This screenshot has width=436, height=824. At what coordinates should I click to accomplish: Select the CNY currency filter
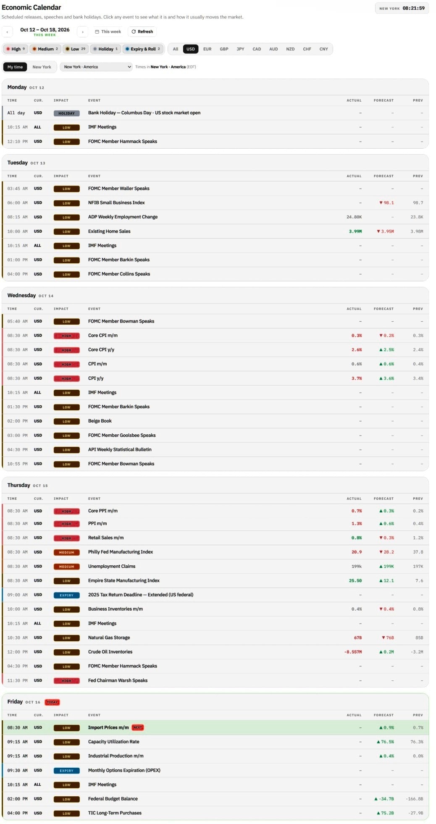323,49
